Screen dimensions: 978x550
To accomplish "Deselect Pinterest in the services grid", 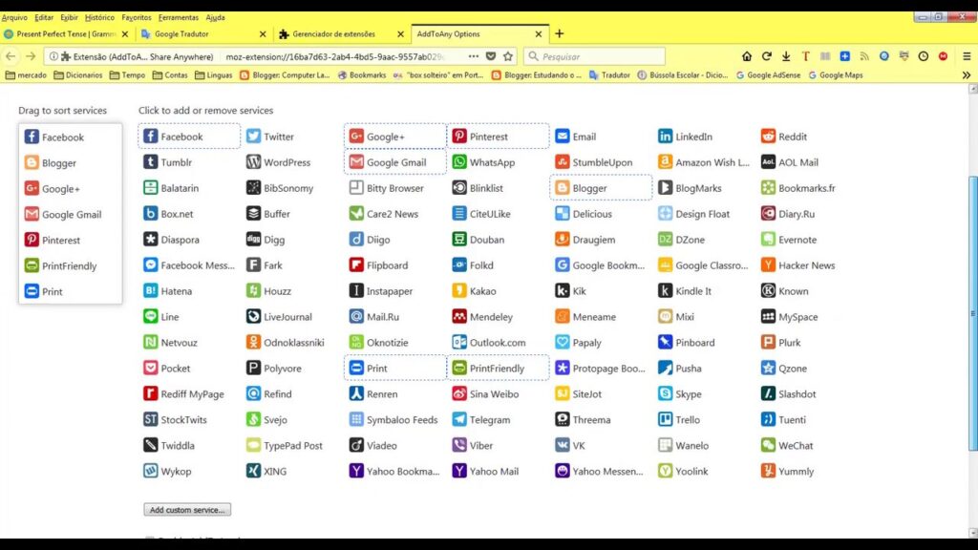I will coord(498,137).
